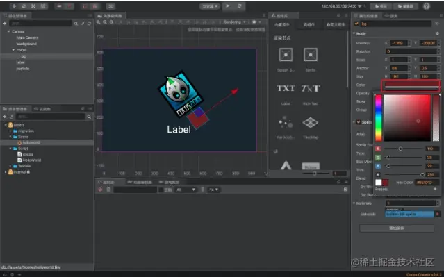Toggle the Sprite component checkbox
The width and height of the screenshot is (444, 277).
click(x=359, y=122)
